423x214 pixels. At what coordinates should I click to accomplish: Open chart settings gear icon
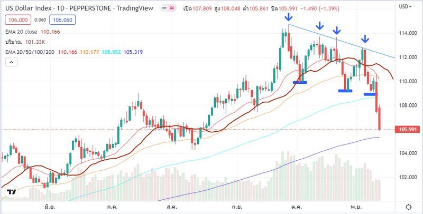(x=408, y=207)
